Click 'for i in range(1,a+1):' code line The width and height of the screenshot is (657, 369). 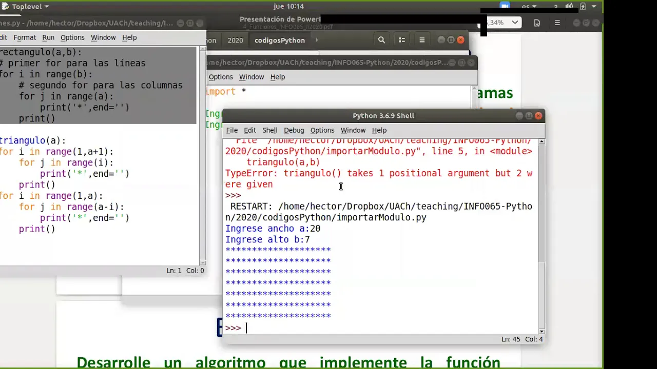point(56,152)
